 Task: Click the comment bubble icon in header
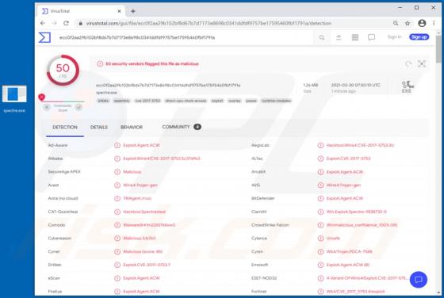coord(372,37)
